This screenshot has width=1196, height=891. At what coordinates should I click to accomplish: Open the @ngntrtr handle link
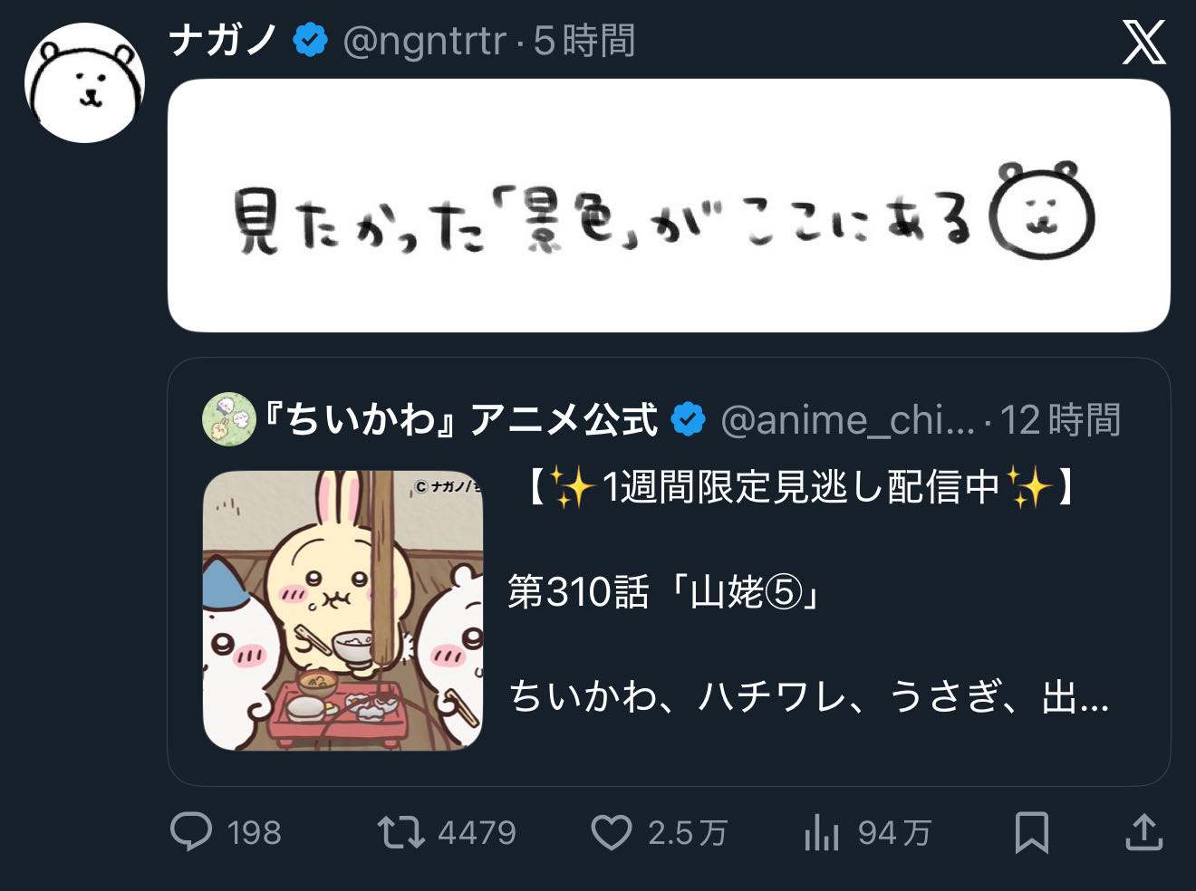pyautogui.click(x=424, y=41)
